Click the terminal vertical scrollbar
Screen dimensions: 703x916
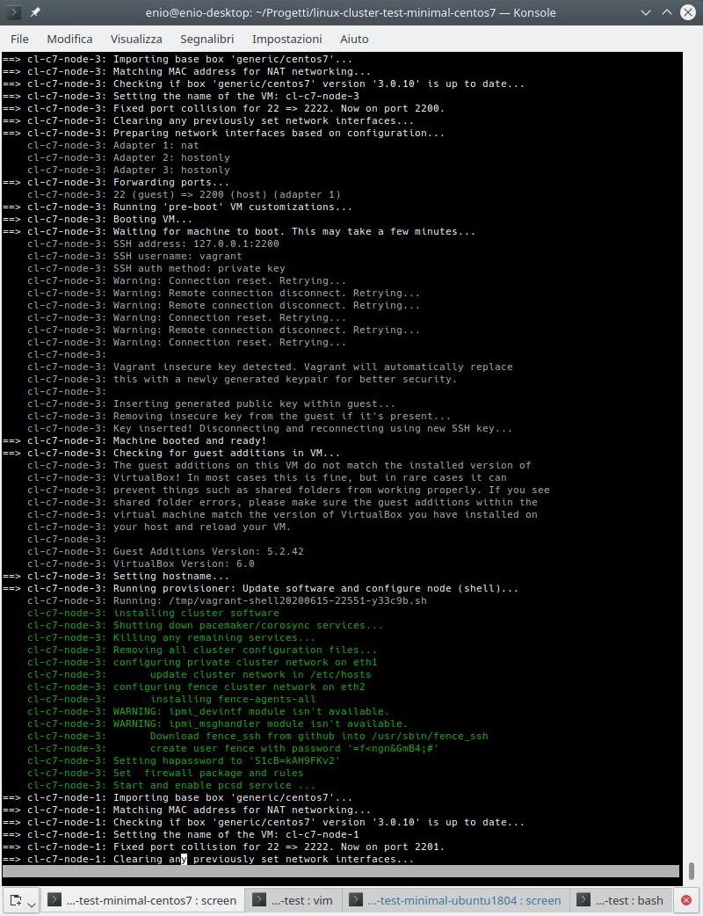coord(692,871)
